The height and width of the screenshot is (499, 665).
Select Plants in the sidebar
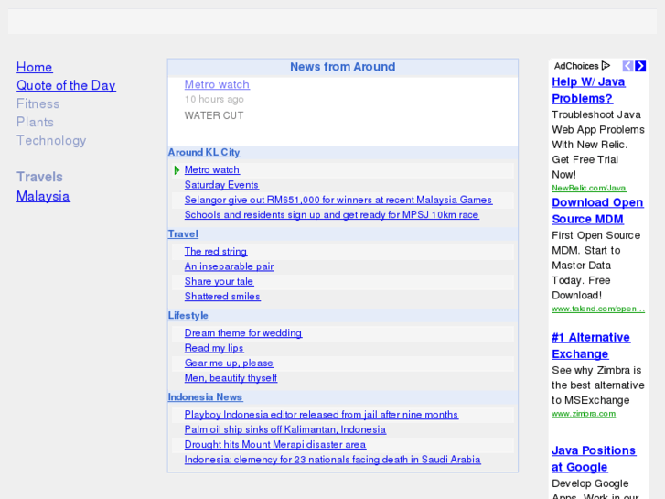click(35, 122)
